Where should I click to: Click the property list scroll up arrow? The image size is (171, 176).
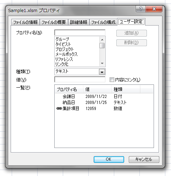pos(102,40)
